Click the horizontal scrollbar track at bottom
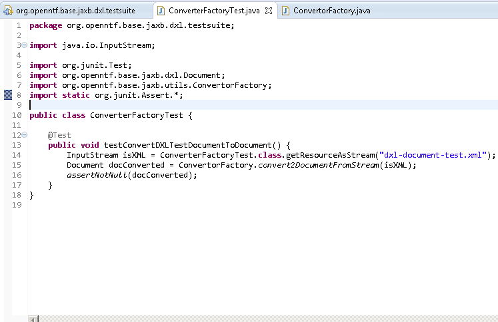This screenshot has width=498, height=322. coord(267,319)
